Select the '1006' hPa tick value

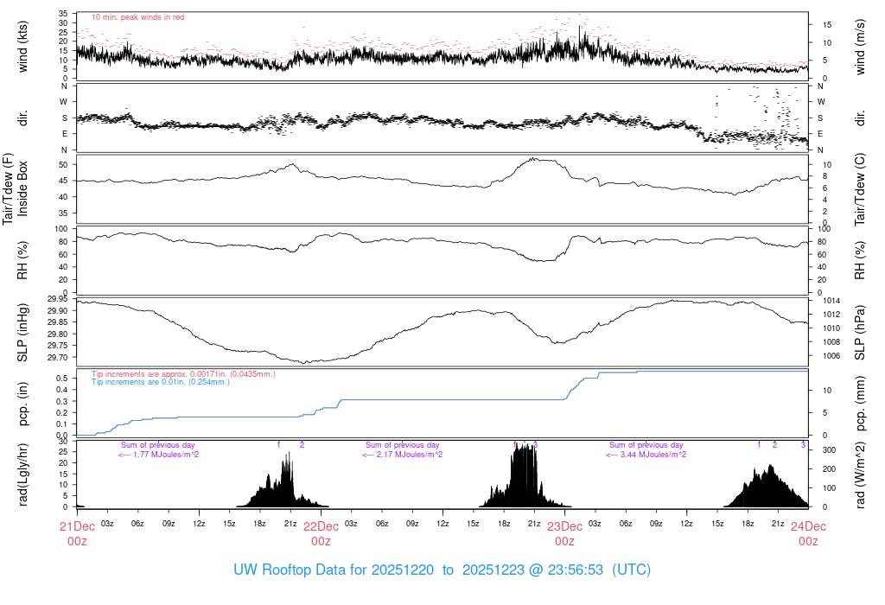(x=832, y=356)
